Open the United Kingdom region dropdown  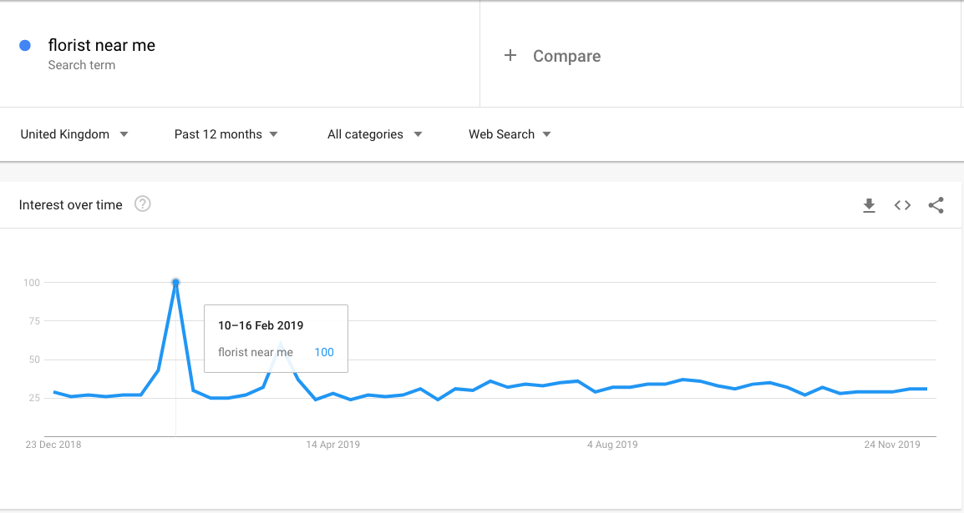pyautogui.click(x=74, y=134)
